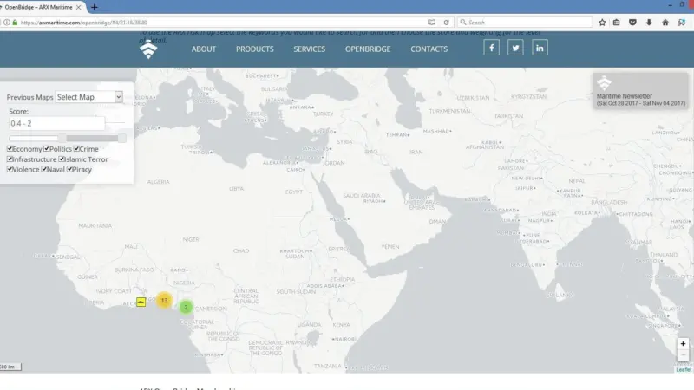The image size is (694, 390).
Task: Reload the current page
Action: coord(446,23)
